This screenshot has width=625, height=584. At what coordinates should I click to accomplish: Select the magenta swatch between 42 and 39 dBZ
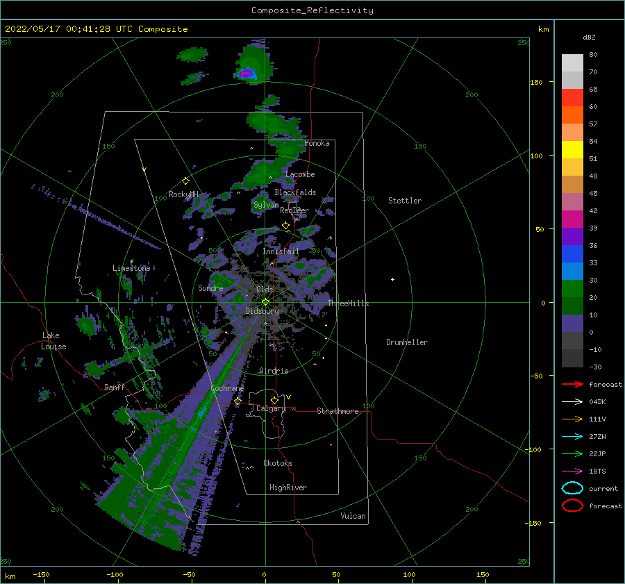click(x=572, y=219)
